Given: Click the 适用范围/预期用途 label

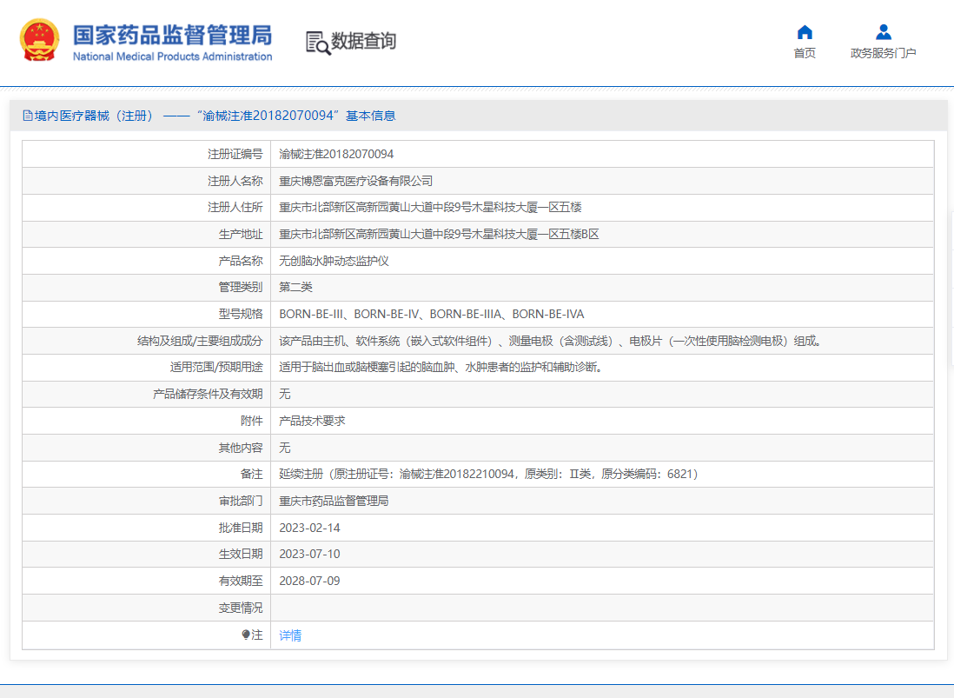Looking at the screenshot, I should (216, 368).
